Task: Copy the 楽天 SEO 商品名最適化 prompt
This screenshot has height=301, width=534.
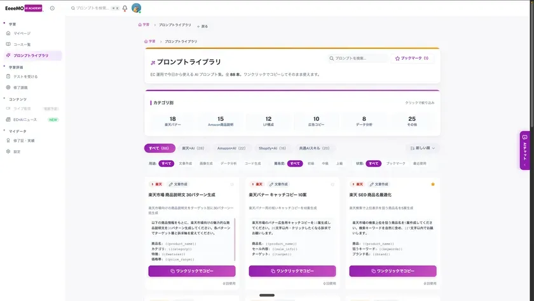Action: coord(393,271)
